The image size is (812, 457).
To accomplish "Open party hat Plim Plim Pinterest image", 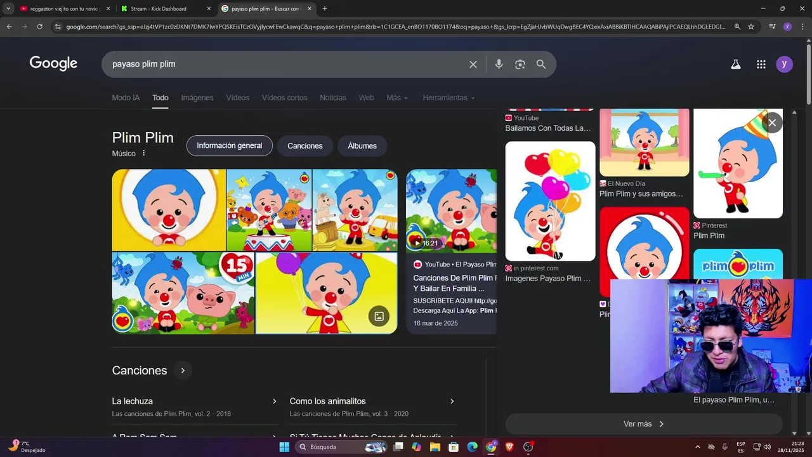I will point(738,164).
